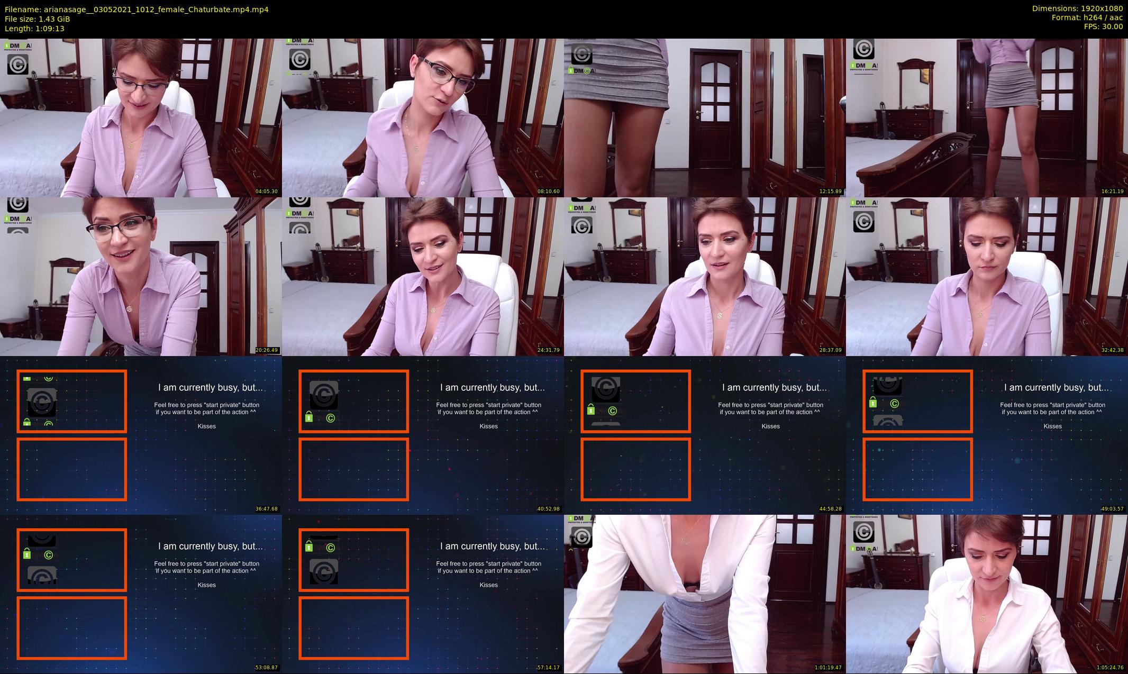Click the Filename text in header

[x=137, y=9]
